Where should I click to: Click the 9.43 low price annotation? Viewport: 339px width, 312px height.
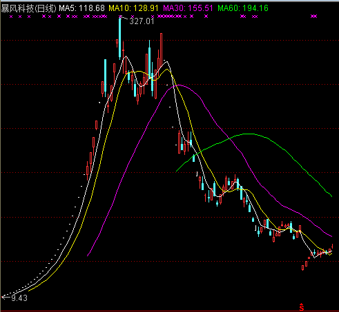pyautogui.click(x=19, y=298)
